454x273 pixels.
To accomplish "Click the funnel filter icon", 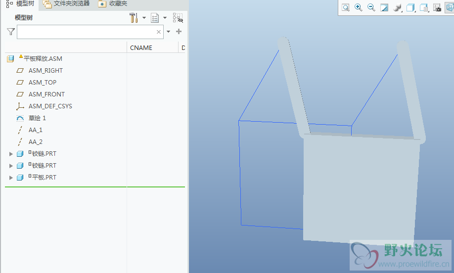I will [x=11, y=32].
